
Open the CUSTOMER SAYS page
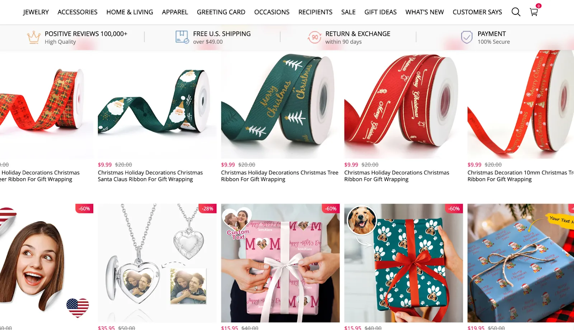477,12
